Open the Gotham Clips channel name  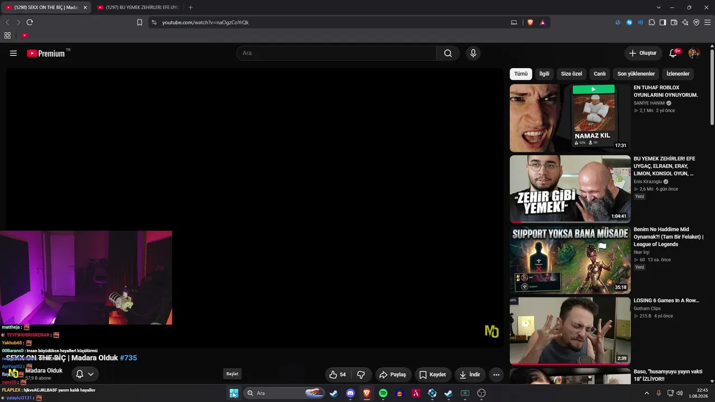click(x=647, y=308)
